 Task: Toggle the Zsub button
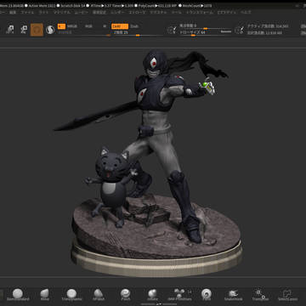[134, 26]
